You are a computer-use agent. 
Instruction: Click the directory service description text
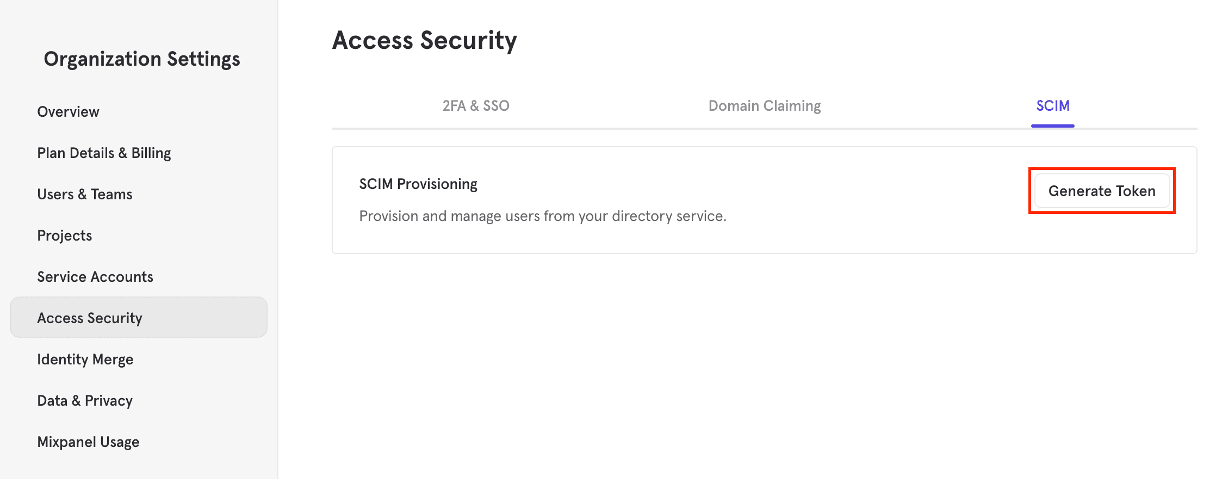pos(542,216)
